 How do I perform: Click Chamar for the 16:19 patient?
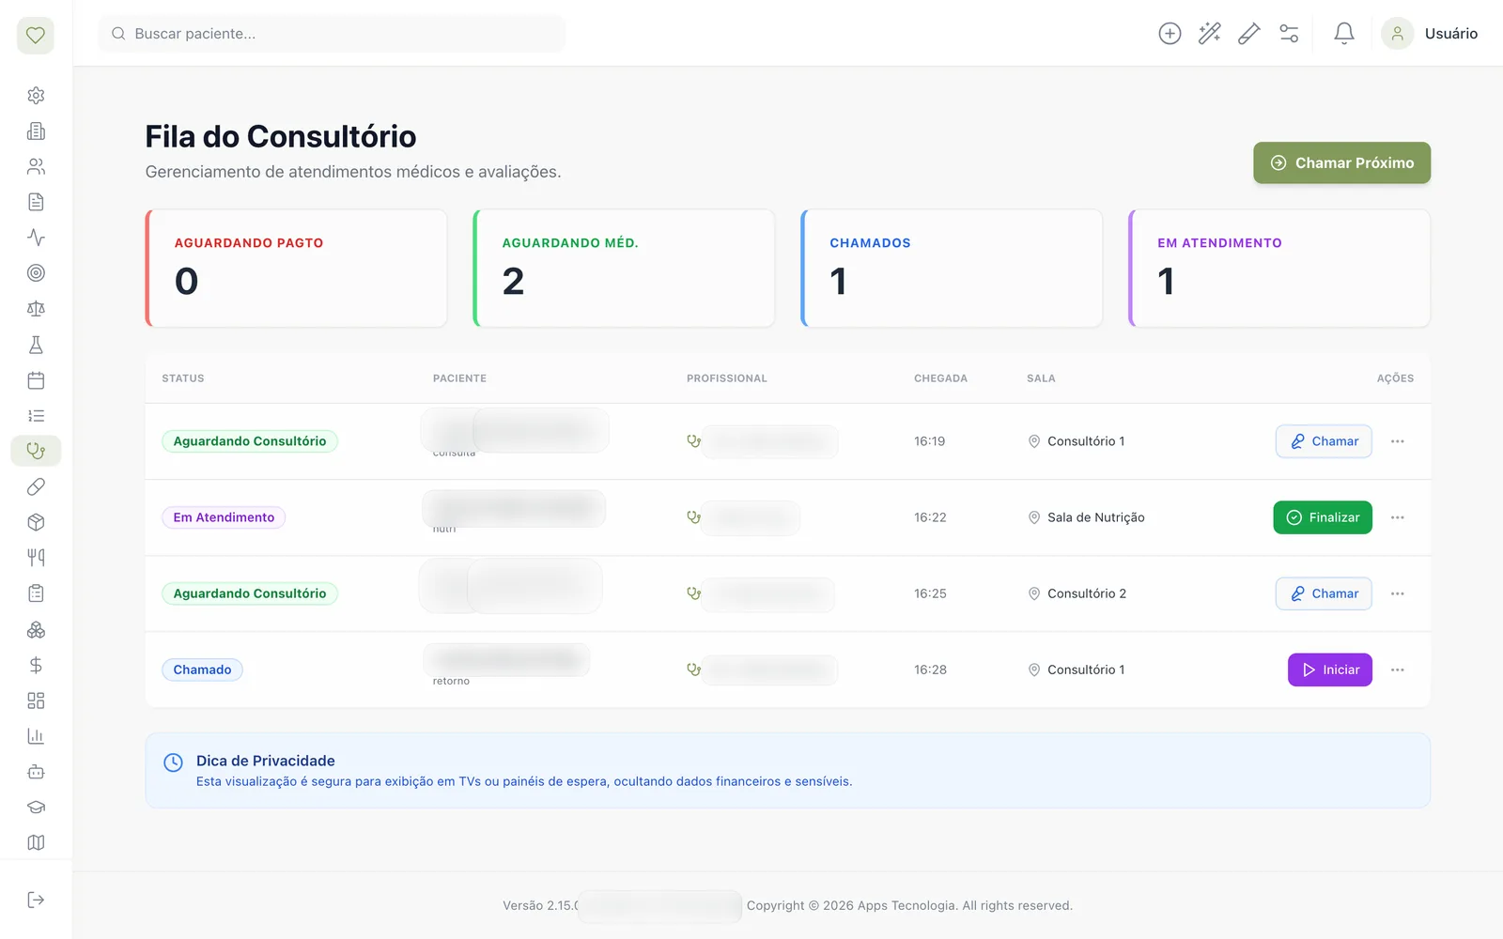pyautogui.click(x=1324, y=441)
